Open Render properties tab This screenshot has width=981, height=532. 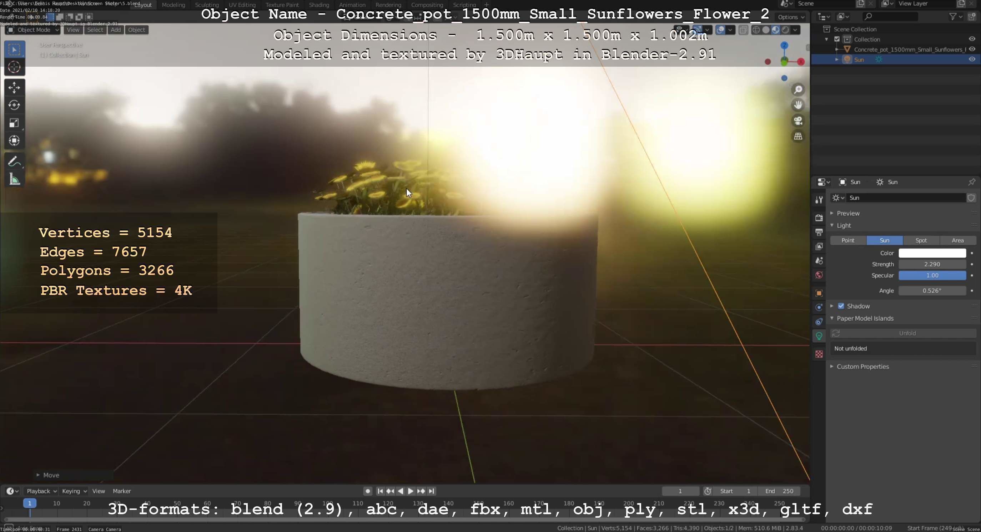(819, 218)
